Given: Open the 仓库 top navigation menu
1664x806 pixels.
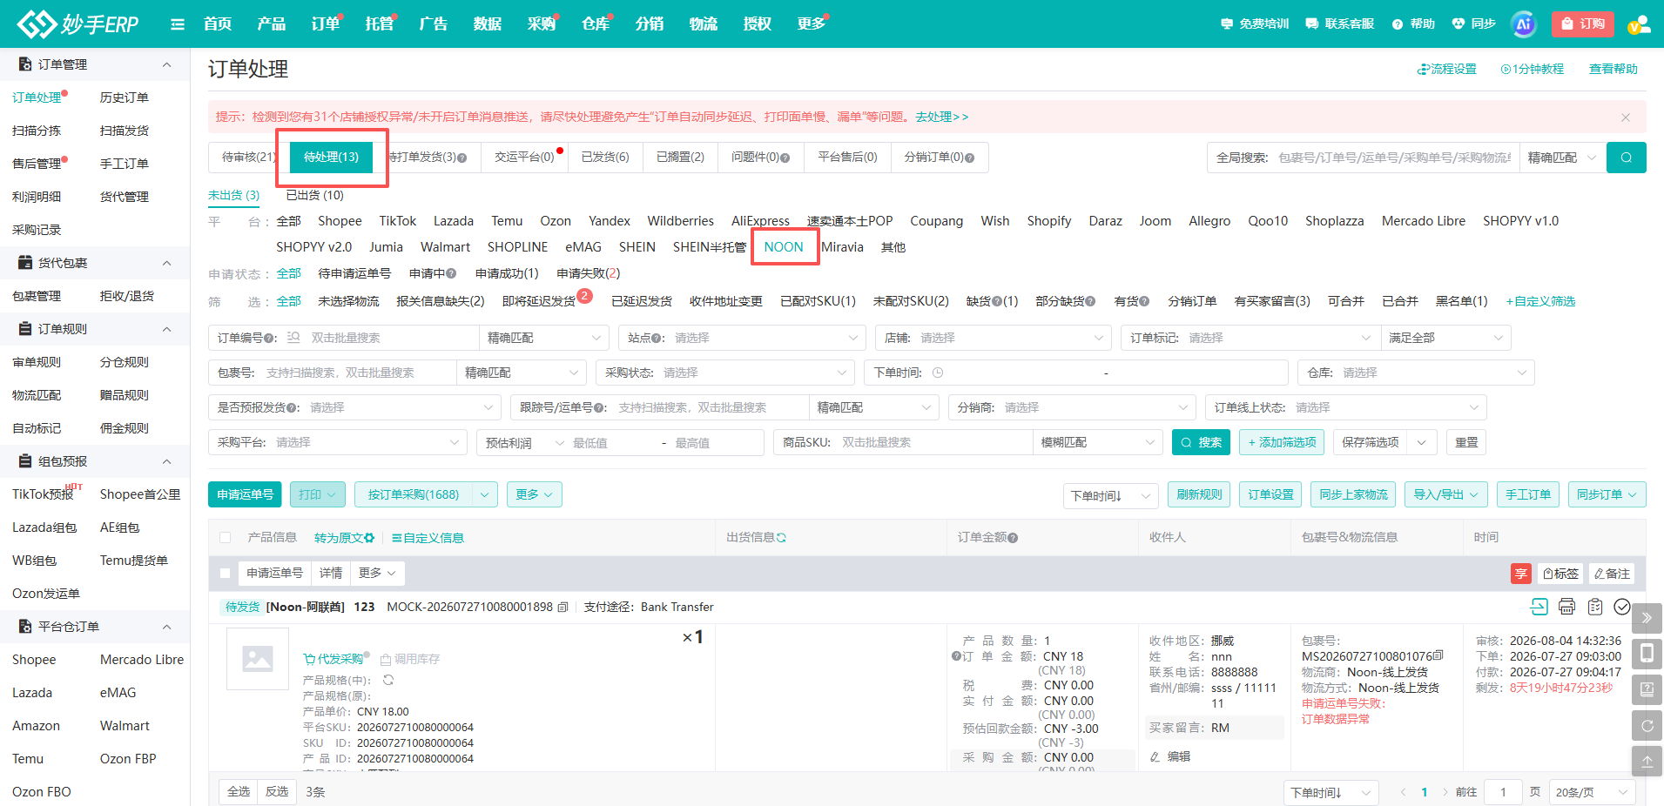Looking at the screenshot, I should (596, 24).
